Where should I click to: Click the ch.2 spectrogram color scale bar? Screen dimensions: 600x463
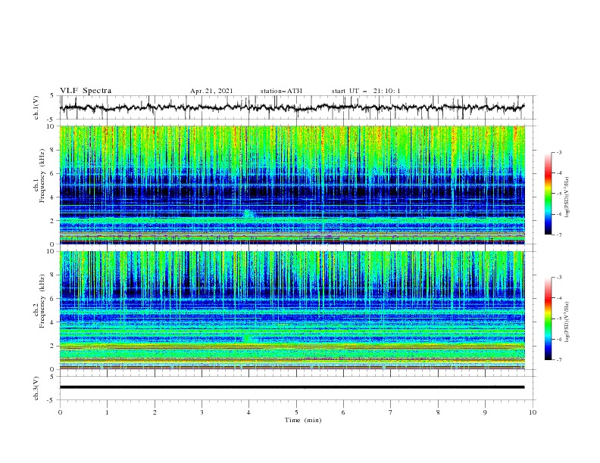coord(548,319)
